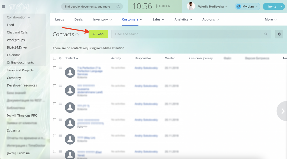Open Workgroups in the sidebar
287x159 pixels.
point(16,40)
